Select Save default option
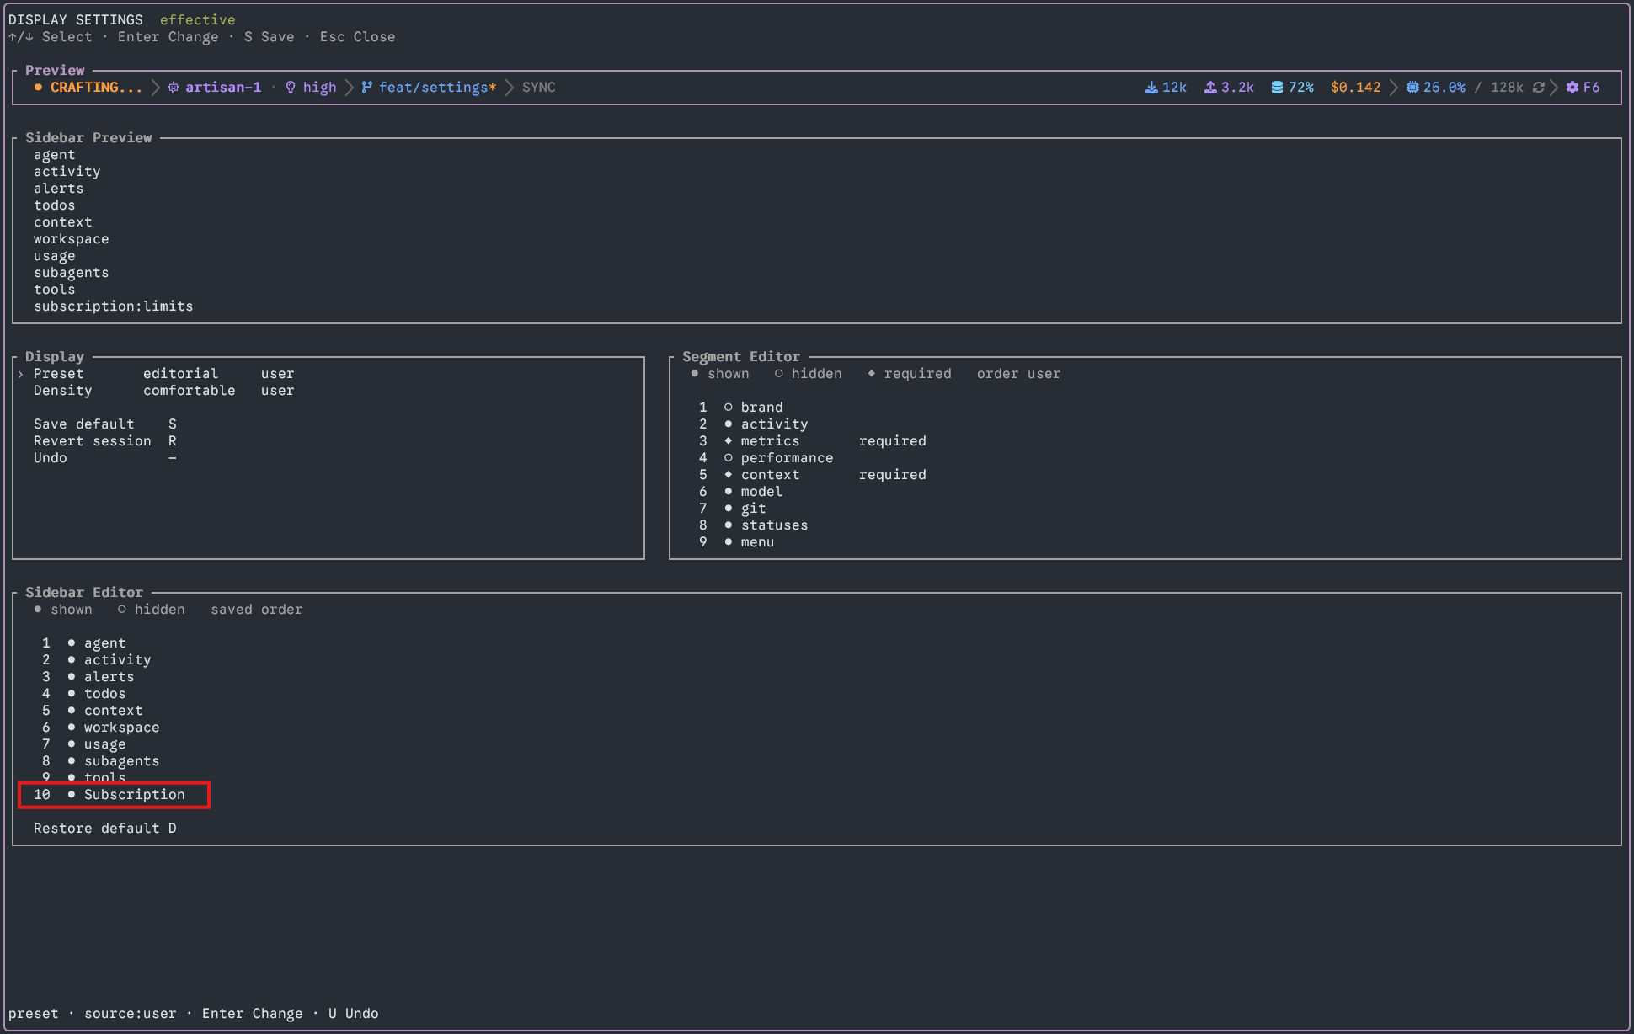This screenshot has height=1034, width=1634. click(x=105, y=424)
